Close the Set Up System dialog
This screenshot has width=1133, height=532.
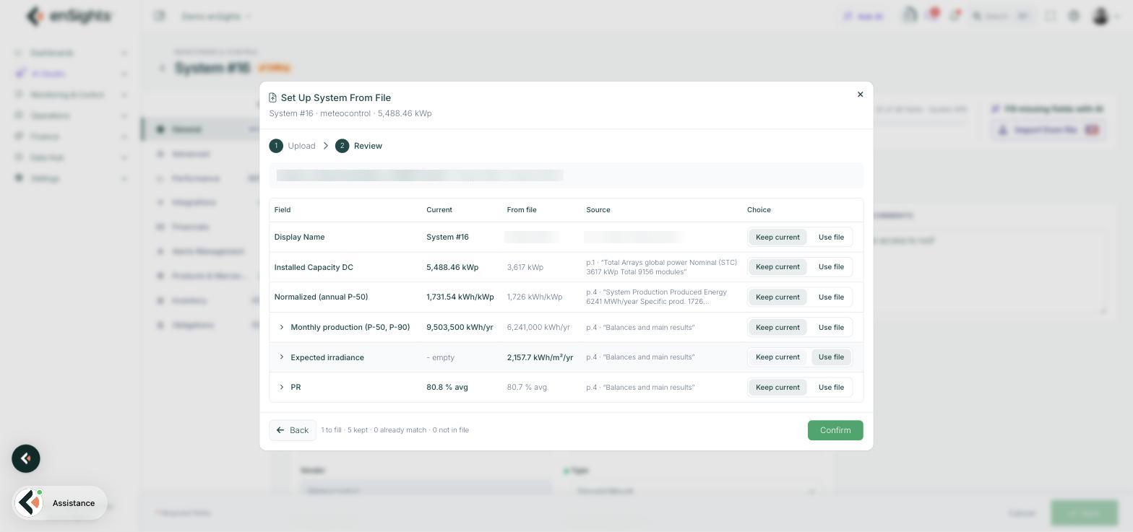[860, 95]
